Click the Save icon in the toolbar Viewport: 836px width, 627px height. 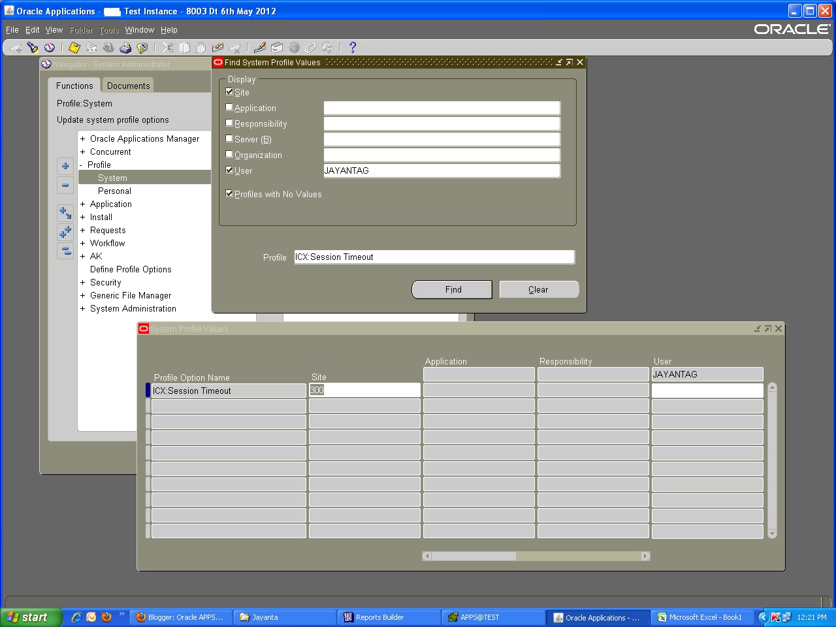point(73,47)
